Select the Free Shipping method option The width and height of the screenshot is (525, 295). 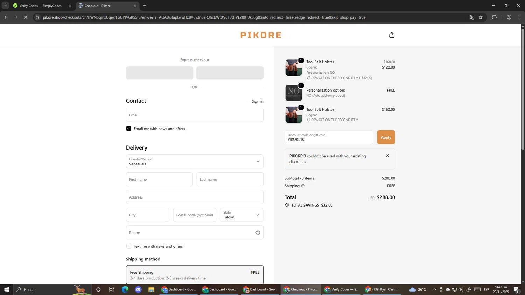point(195,275)
